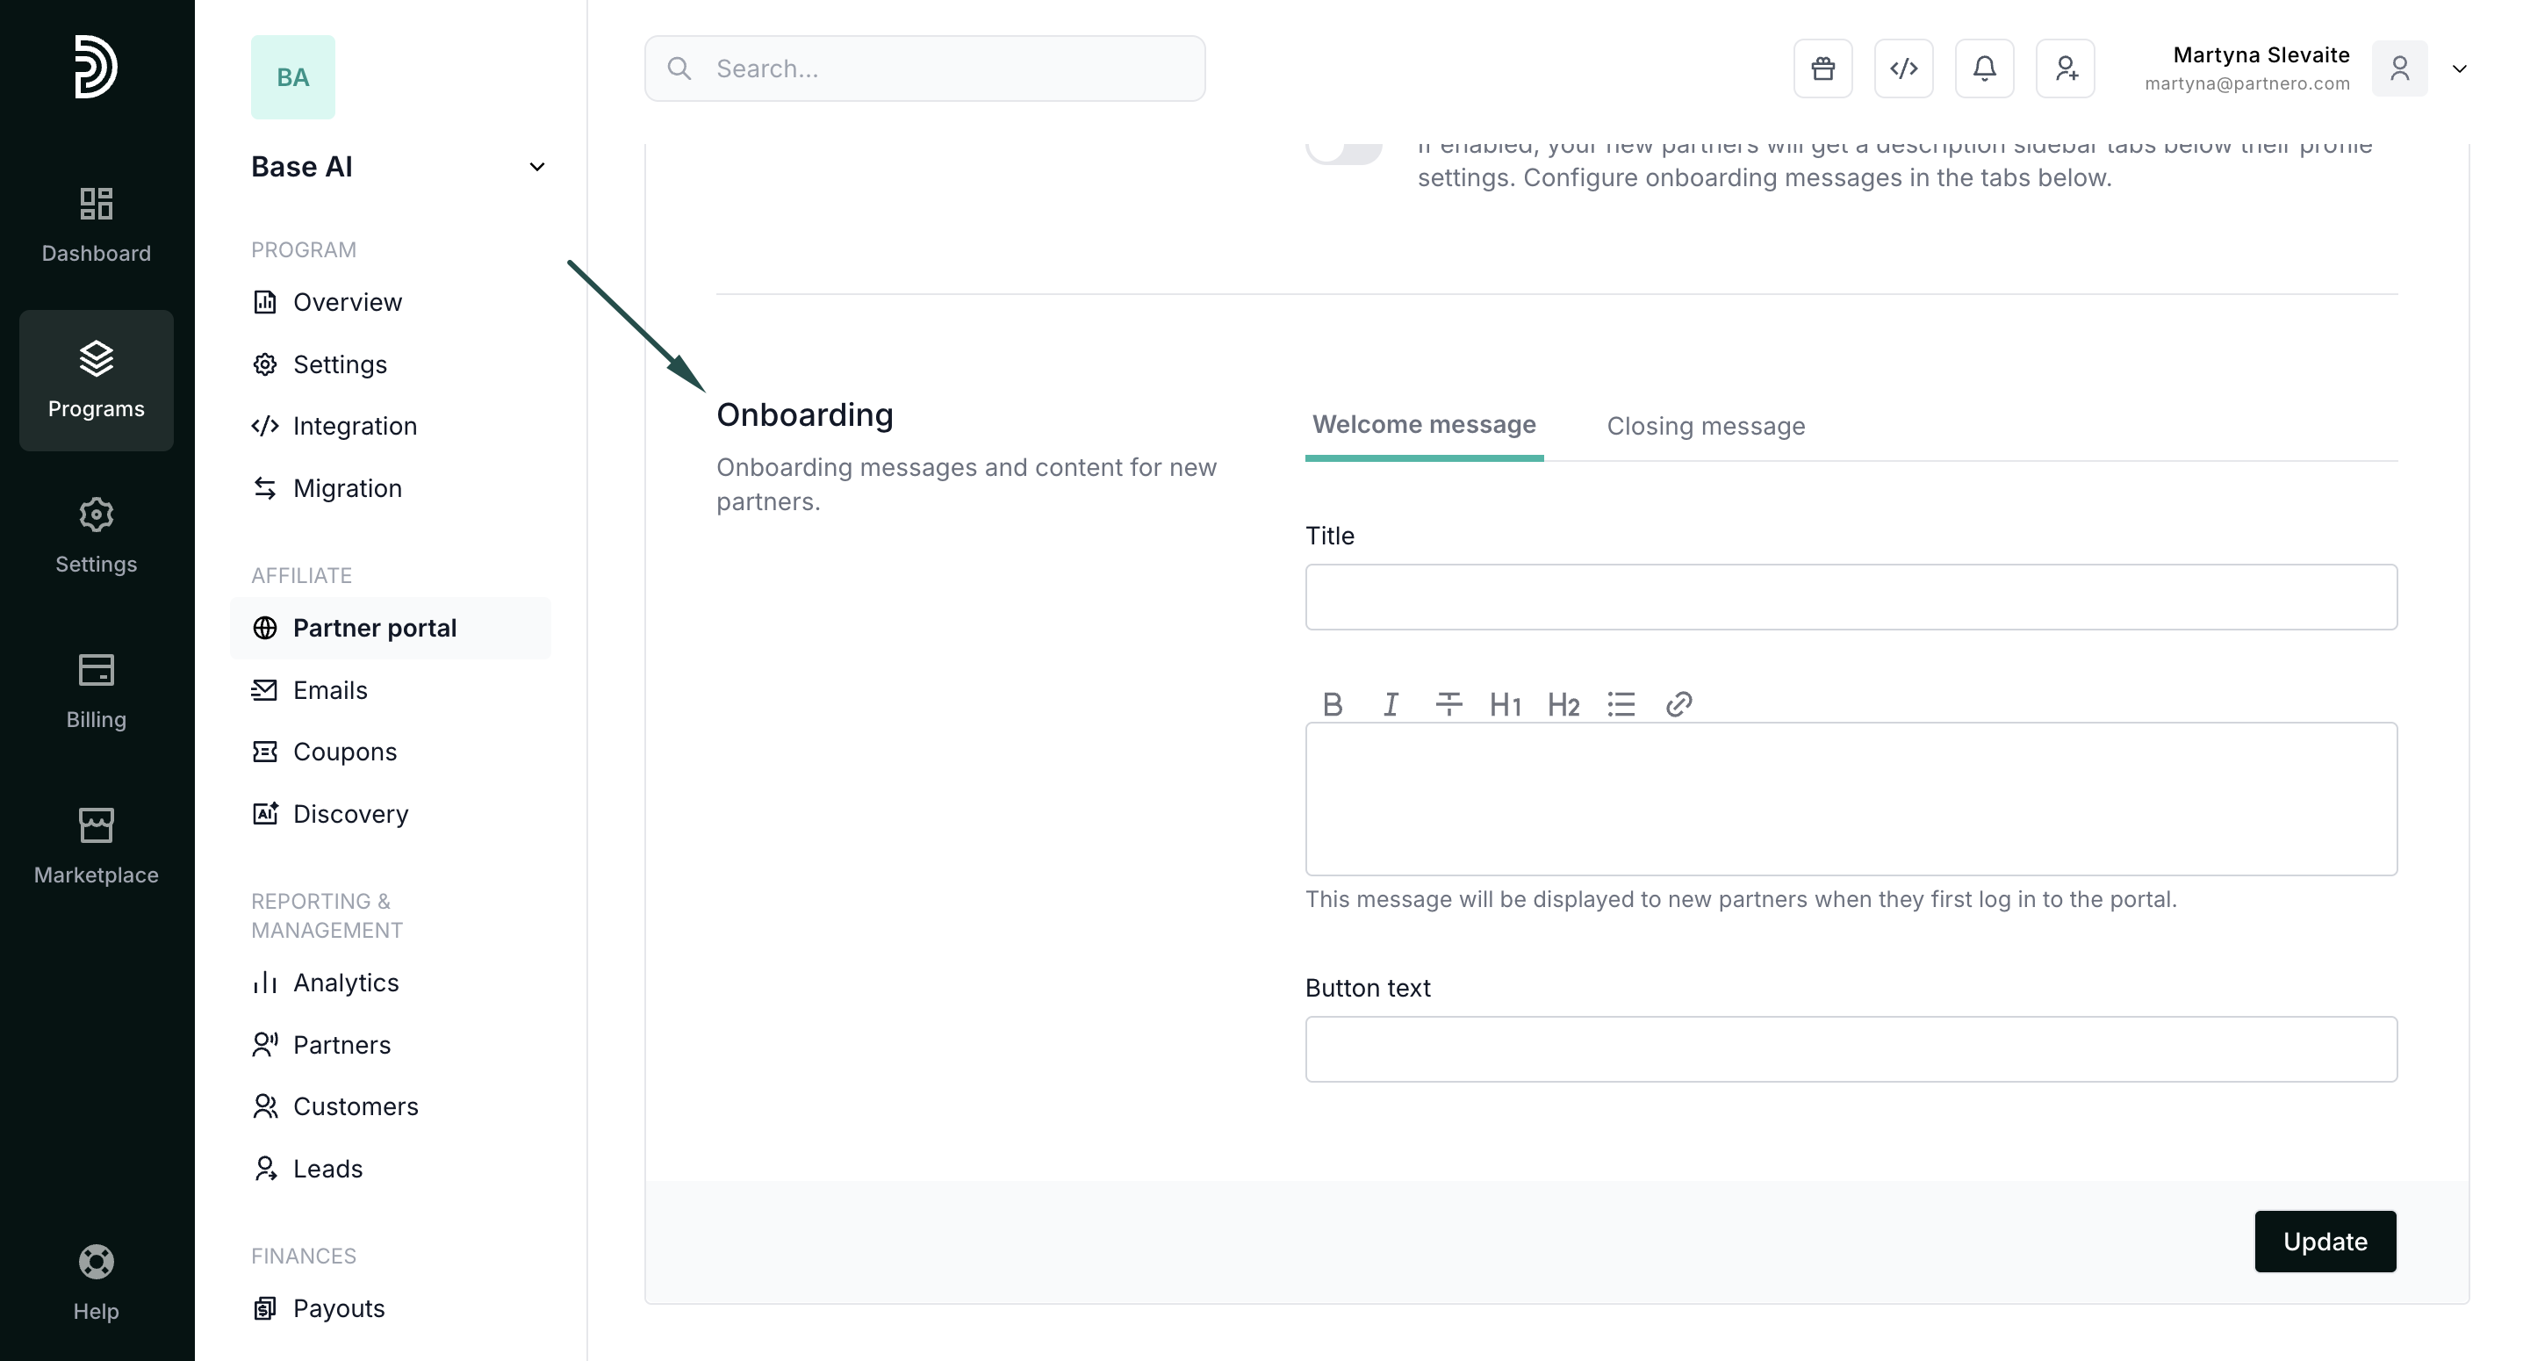Open Marketplace in left navigation
Image resolution: width=2523 pixels, height=1361 pixels.
(96, 846)
